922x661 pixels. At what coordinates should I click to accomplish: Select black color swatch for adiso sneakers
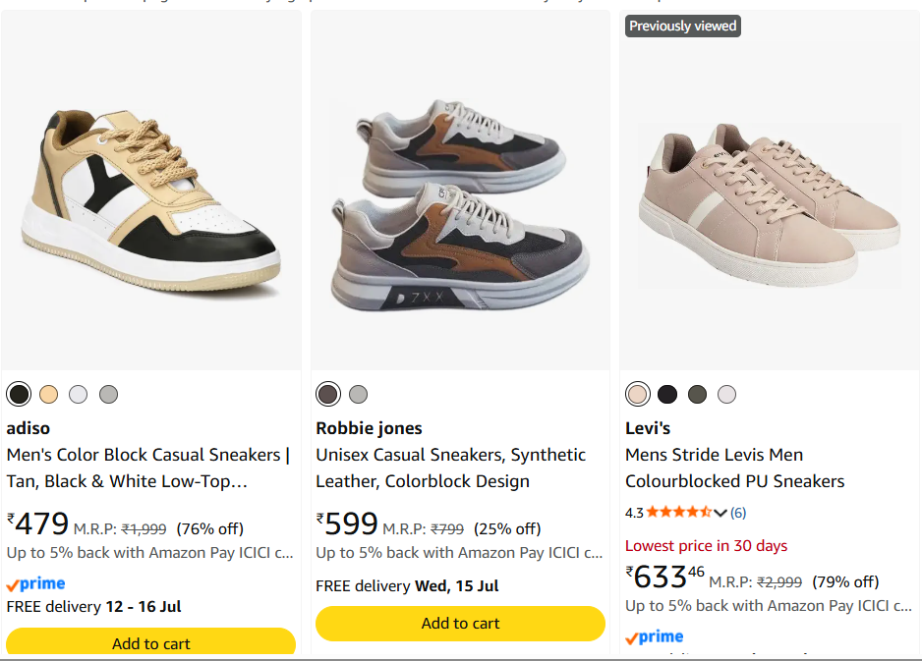click(x=19, y=394)
